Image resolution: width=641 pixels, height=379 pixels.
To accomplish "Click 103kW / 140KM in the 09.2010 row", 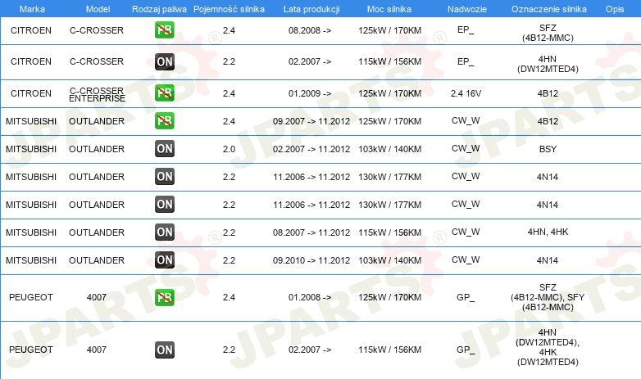I will (x=390, y=260).
